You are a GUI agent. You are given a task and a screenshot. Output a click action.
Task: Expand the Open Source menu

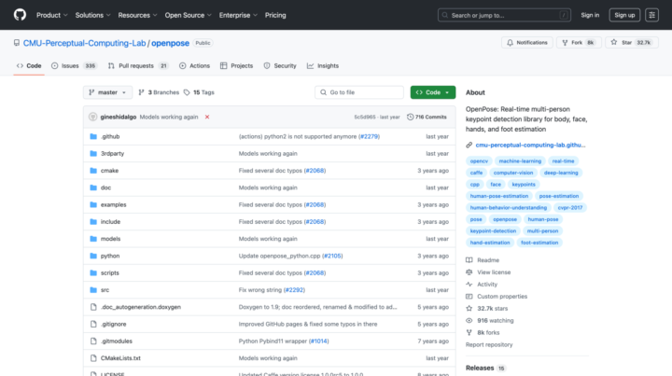tap(189, 15)
